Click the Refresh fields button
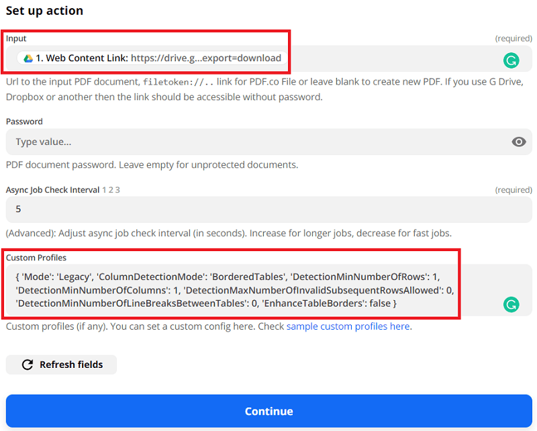The height and width of the screenshot is (431, 537). 61,365
